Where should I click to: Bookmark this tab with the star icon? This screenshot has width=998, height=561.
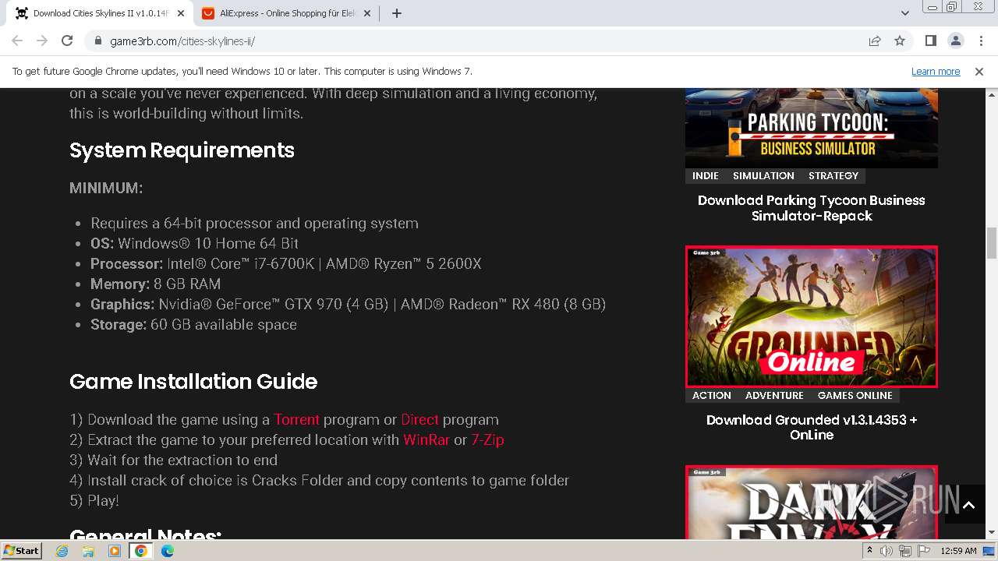[x=900, y=41]
